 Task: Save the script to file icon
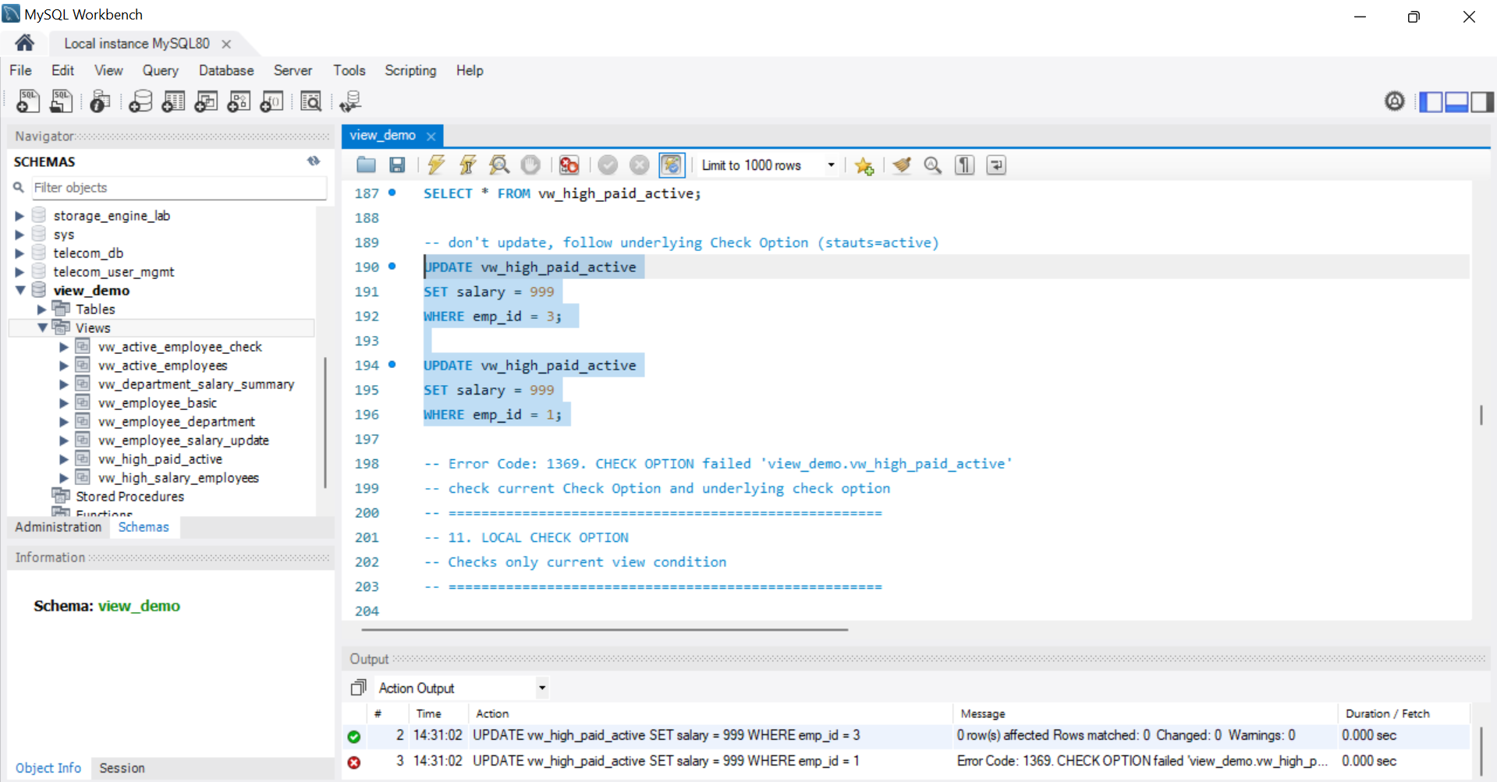pyautogui.click(x=397, y=165)
